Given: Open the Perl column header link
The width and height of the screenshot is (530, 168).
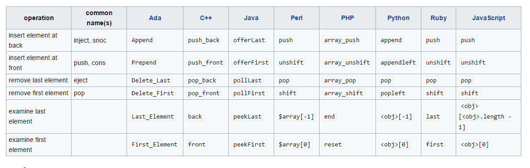Looking at the screenshot, I should pos(297,18).
